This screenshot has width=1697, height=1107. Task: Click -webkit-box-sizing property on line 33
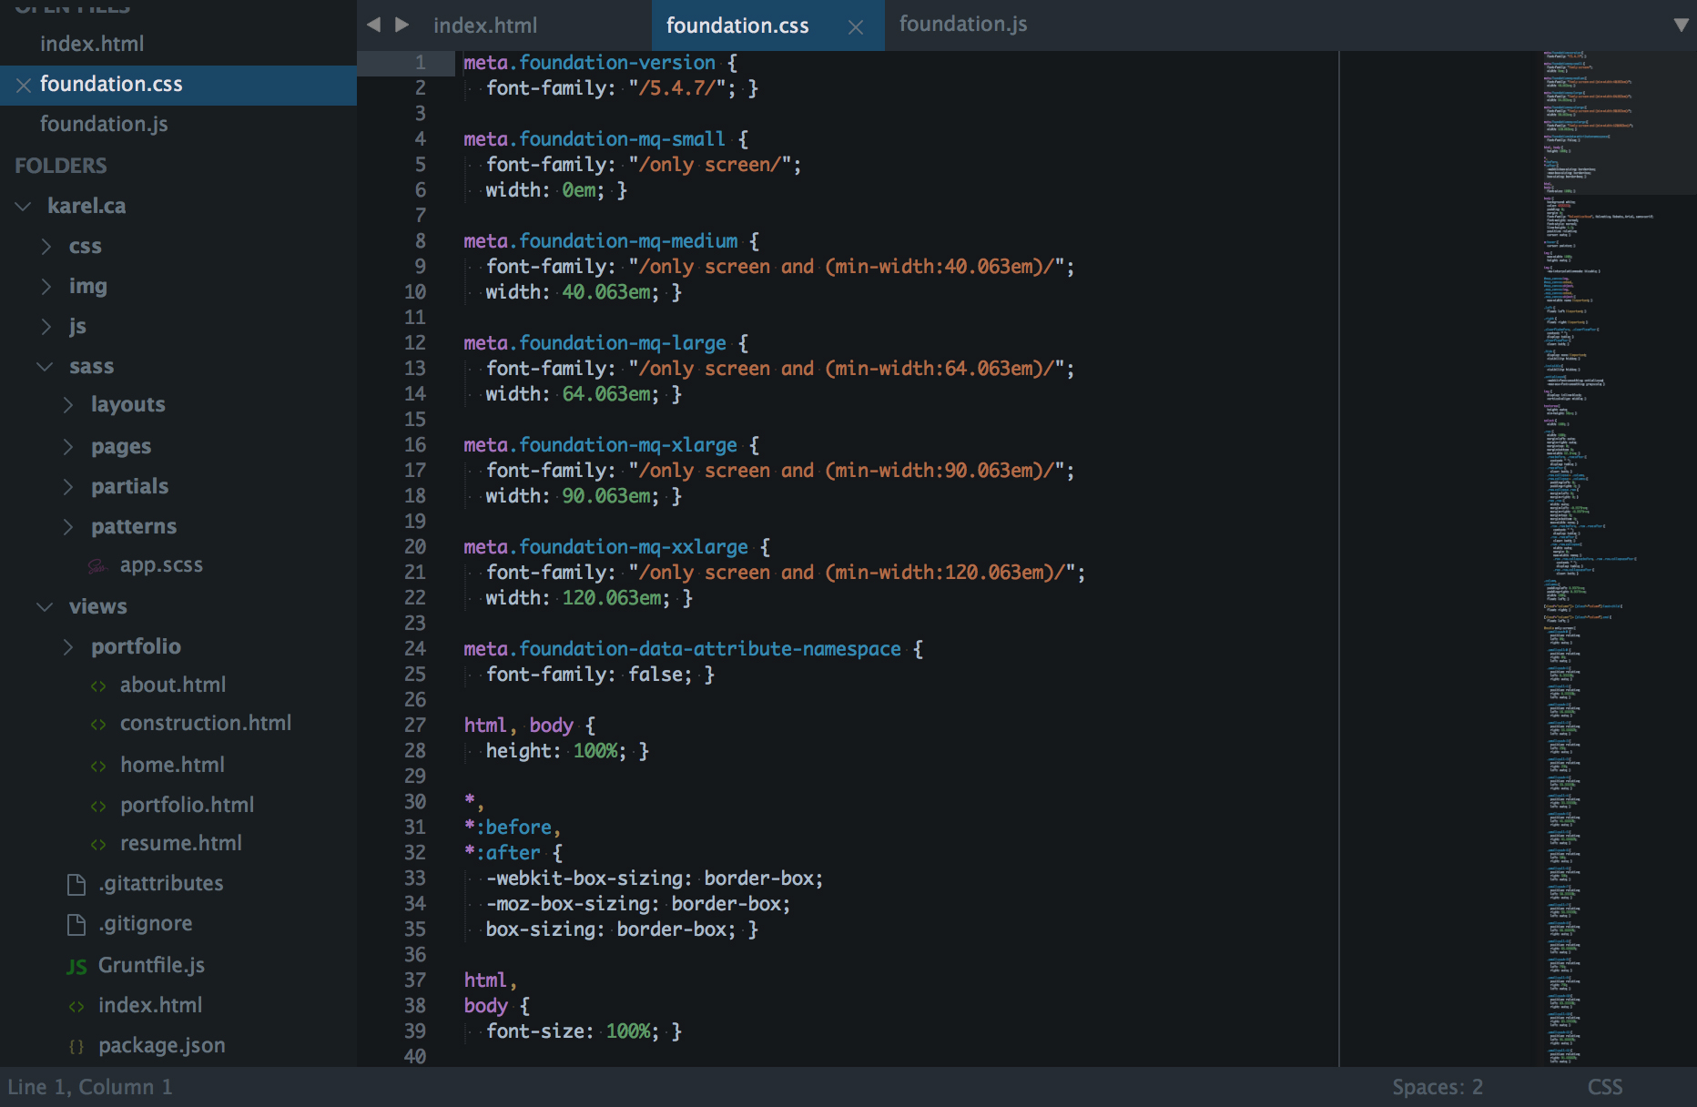pos(583,878)
